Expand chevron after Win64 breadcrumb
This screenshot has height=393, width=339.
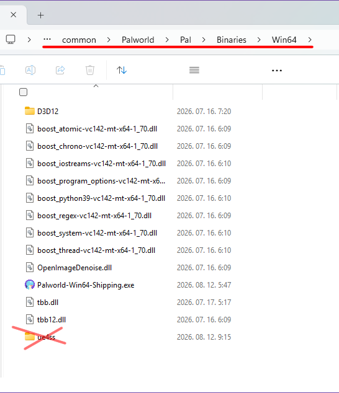click(x=310, y=40)
